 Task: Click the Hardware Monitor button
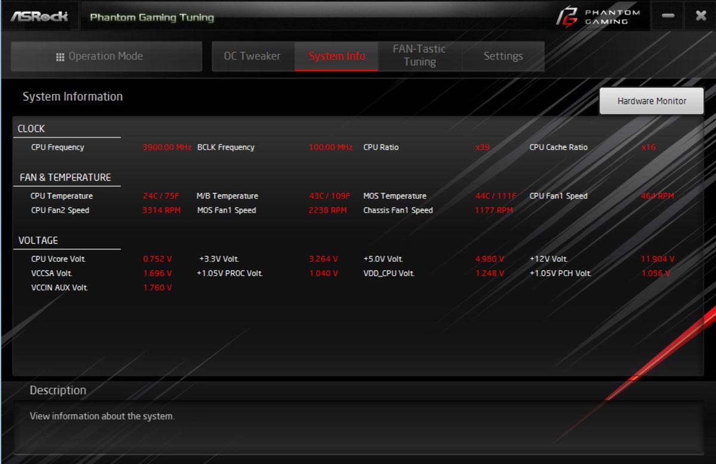click(x=652, y=101)
